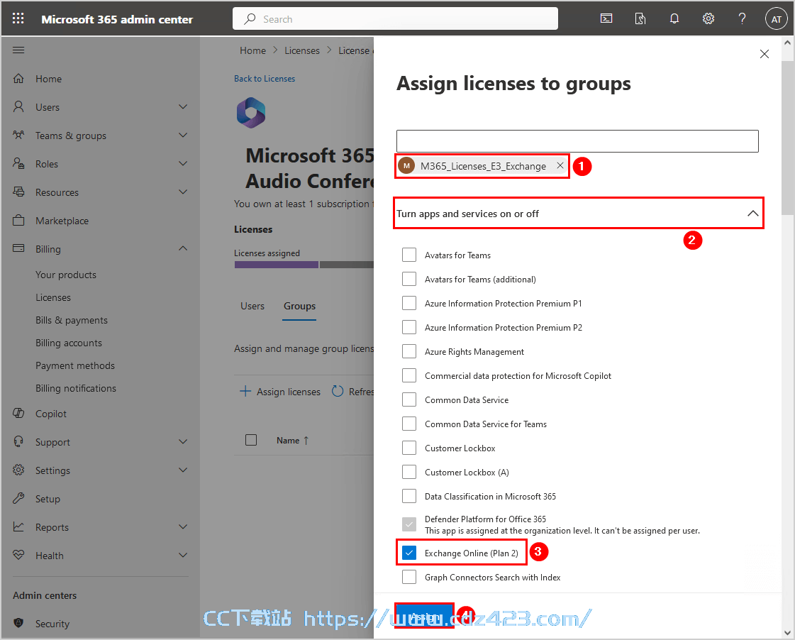The height and width of the screenshot is (640, 795).
Task: Switch to the Users tab
Action: click(x=252, y=306)
